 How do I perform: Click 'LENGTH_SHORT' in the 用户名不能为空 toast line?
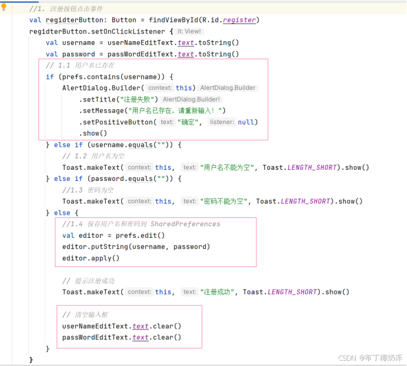click(312, 167)
